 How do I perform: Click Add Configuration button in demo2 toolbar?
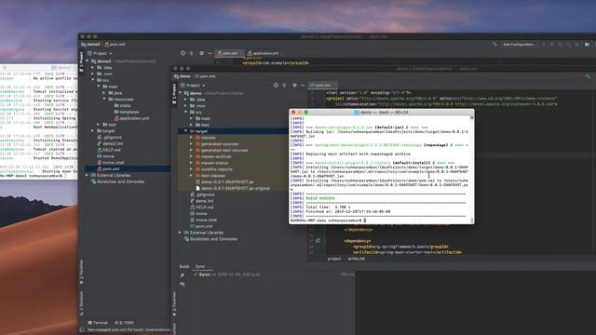pyautogui.click(x=520, y=45)
